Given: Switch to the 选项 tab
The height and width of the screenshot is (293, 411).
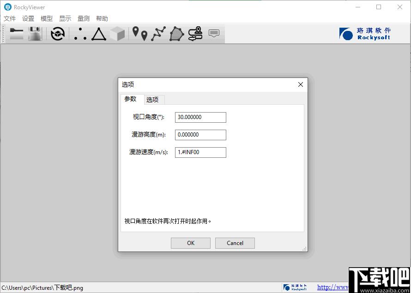Looking at the screenshot, I should coord(155,100).
